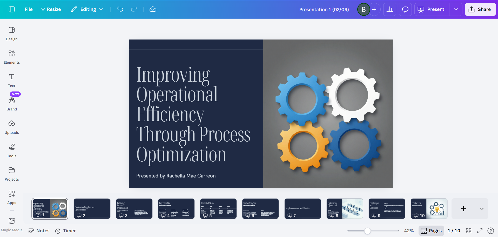Check cloud save status icon

[153, 9]
